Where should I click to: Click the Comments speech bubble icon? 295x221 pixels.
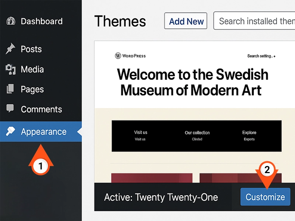point(11,109)
